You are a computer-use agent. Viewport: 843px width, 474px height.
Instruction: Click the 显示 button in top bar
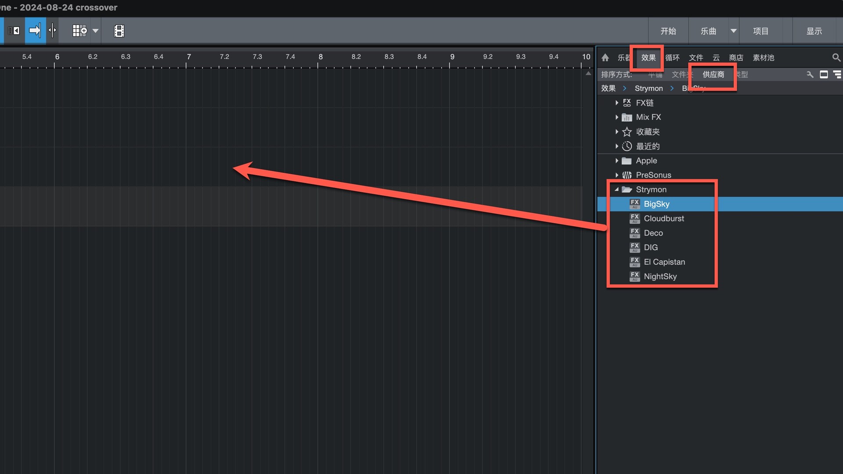click(x=814, y=31)
